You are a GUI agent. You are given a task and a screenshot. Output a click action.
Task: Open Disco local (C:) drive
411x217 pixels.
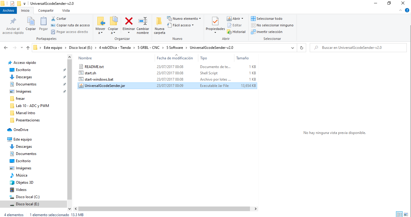point(28,197)
